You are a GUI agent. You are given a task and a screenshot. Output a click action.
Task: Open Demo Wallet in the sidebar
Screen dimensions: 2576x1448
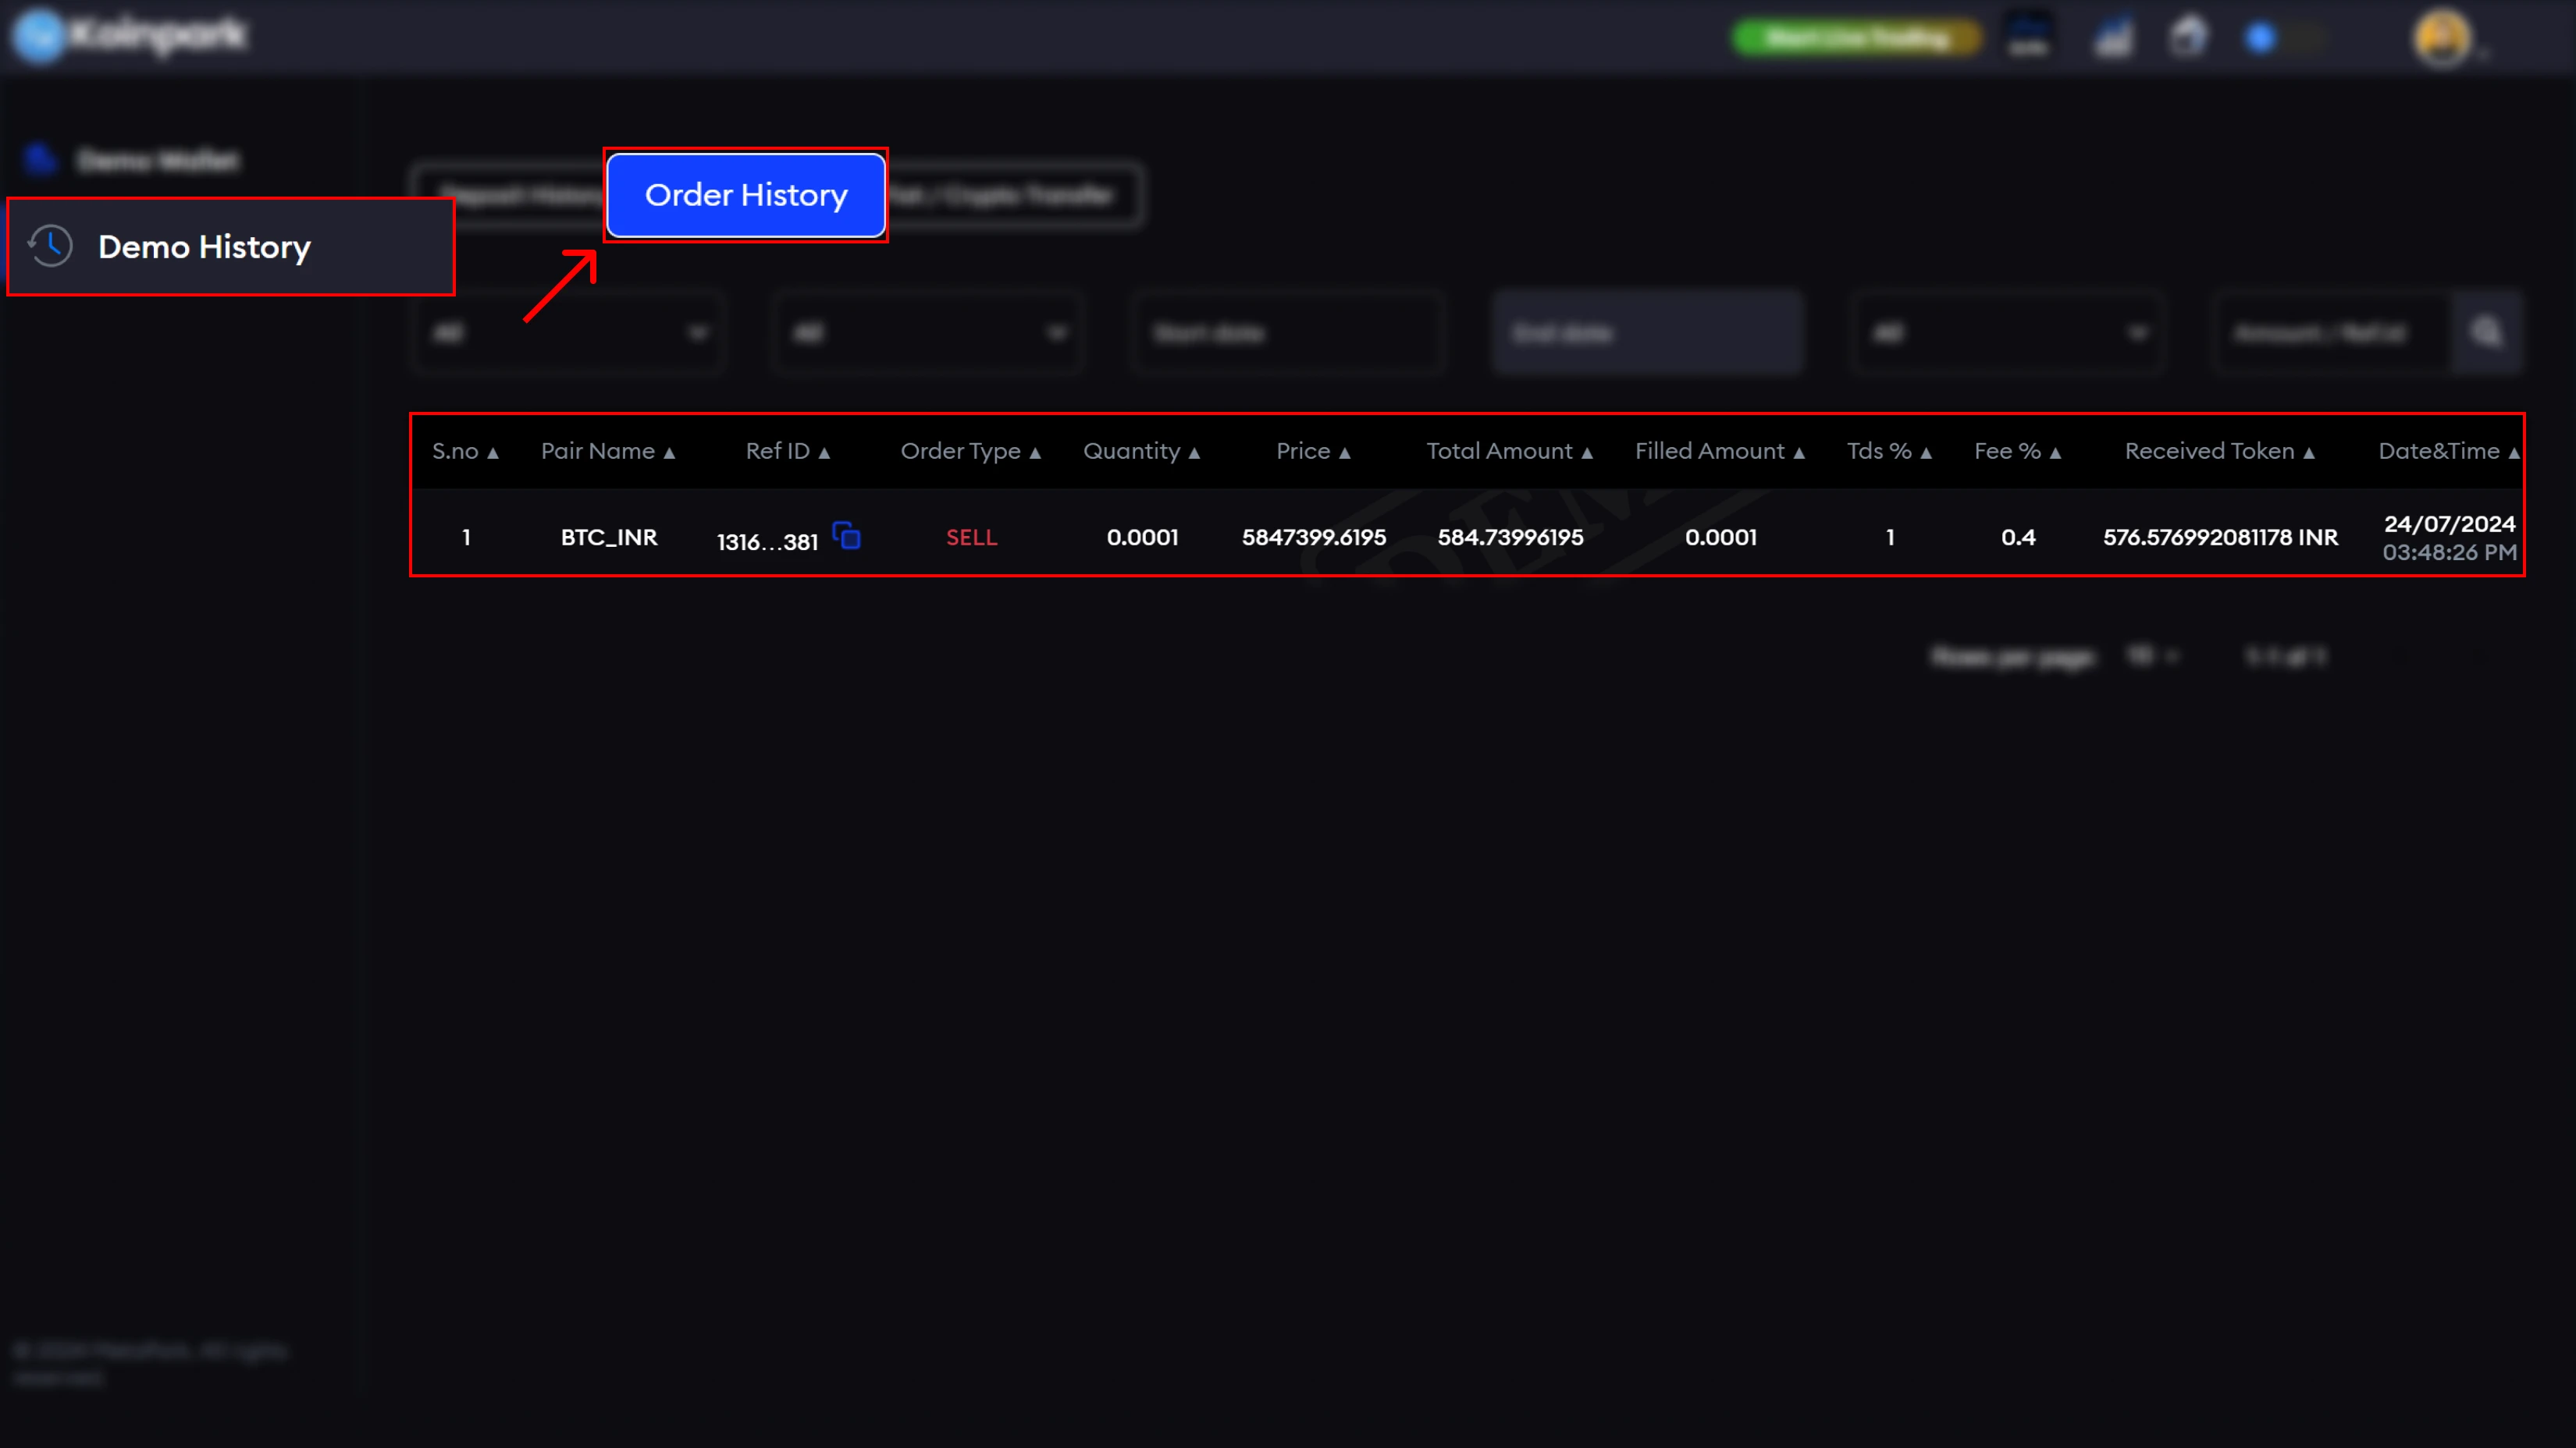point(131,160)
